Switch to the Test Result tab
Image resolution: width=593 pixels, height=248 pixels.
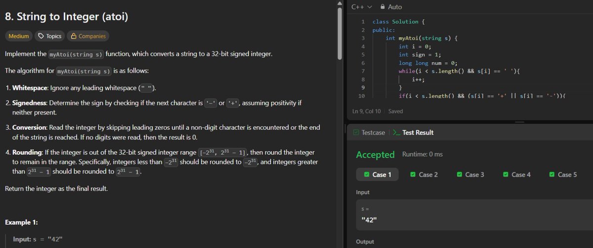[413, 132]
